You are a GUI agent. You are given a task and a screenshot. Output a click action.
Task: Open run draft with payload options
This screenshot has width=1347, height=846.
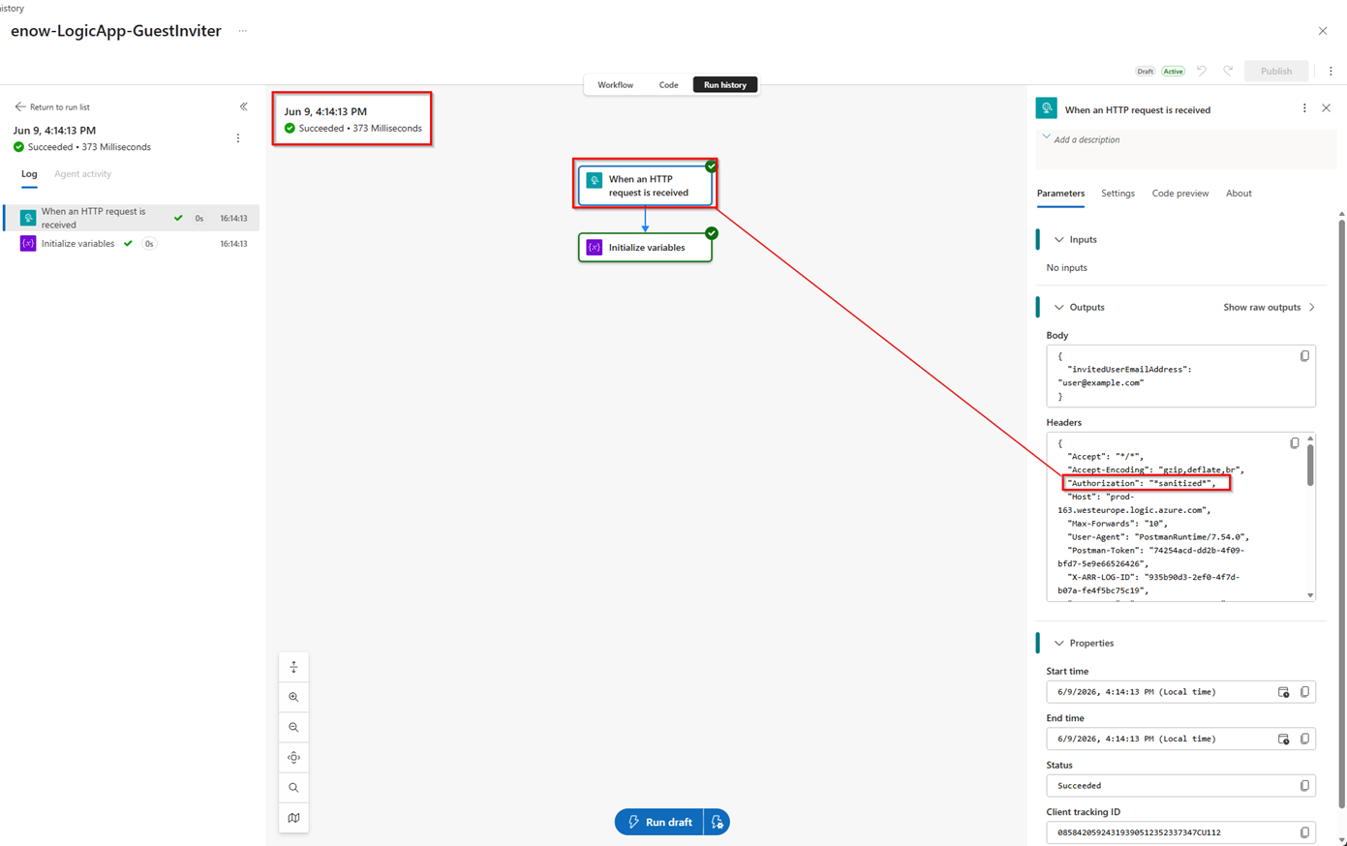tap(717, 822)
